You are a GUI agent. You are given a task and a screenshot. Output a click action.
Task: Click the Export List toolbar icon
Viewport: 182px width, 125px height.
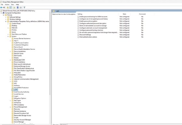point(14,7)
